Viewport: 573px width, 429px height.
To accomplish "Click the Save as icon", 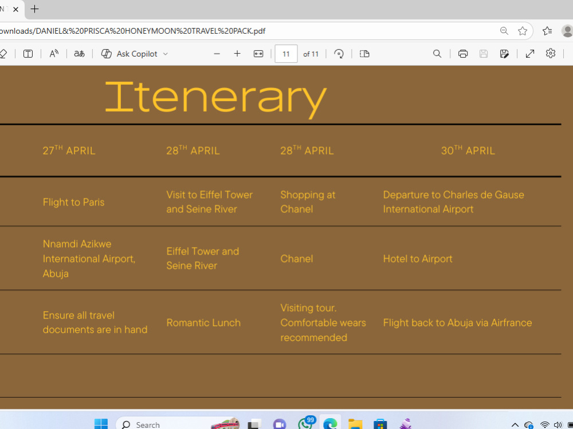I will 504,54.
